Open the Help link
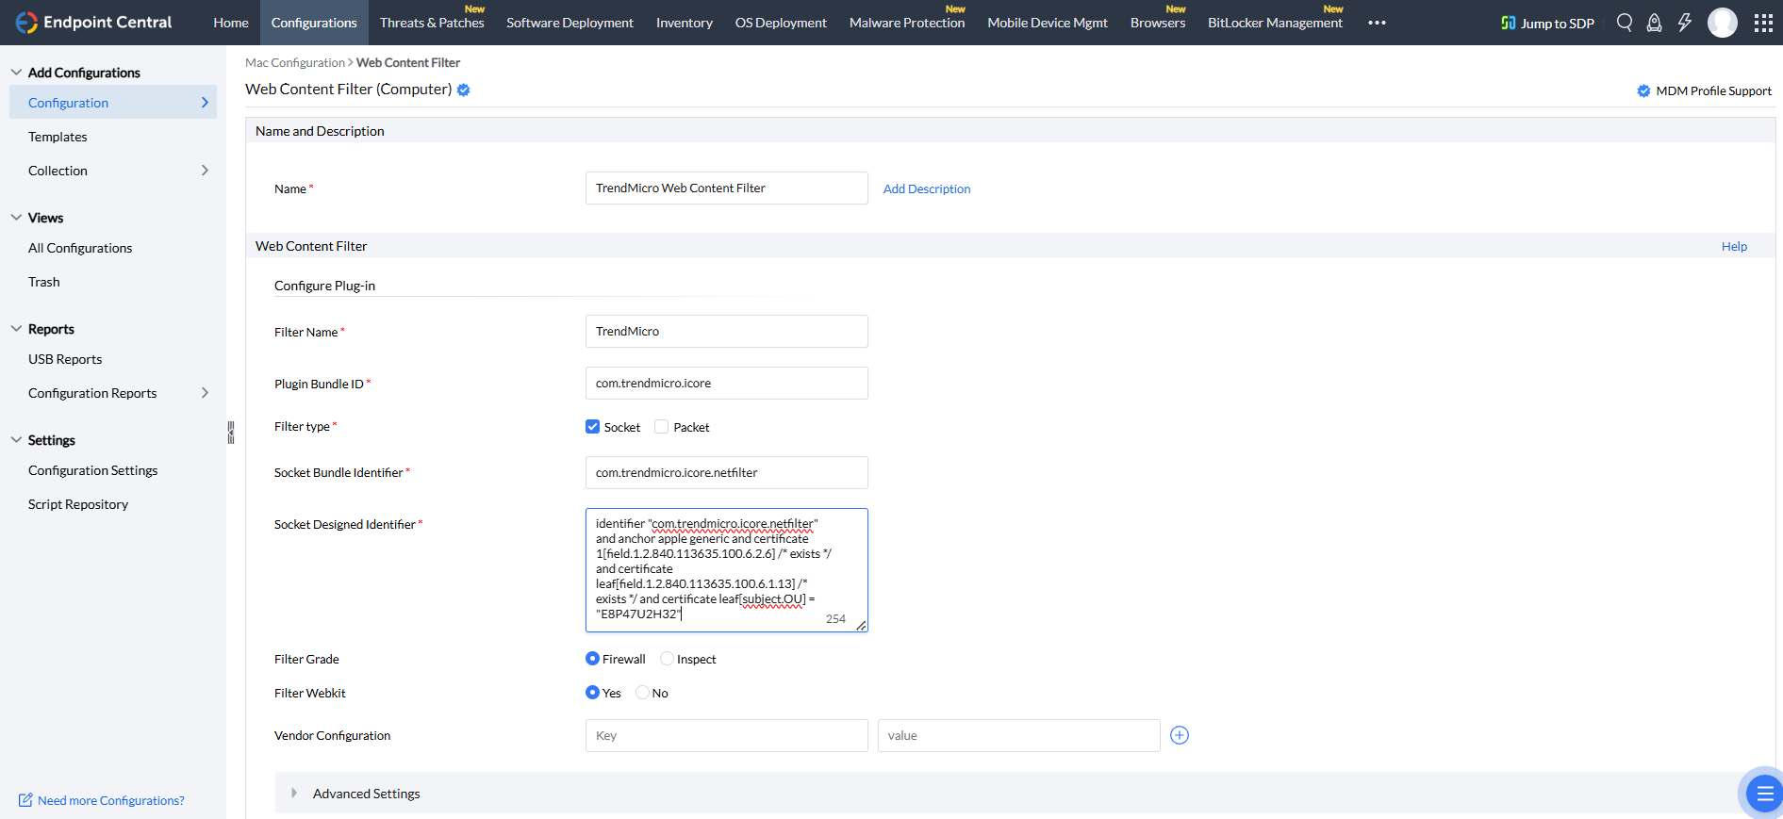The image size is (1783, 819). [1734, 246]
